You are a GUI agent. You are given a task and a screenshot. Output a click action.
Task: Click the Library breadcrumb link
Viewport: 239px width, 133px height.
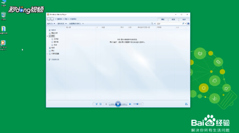(60, 19)
